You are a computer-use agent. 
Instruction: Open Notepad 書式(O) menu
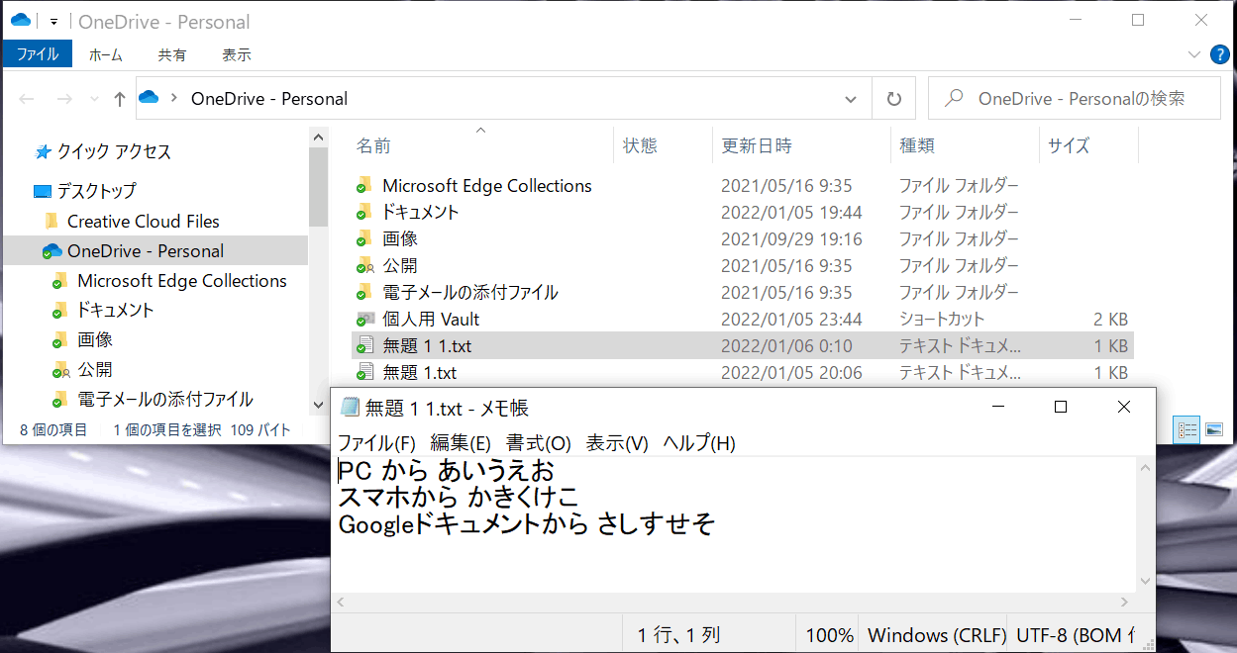pyautogui.click(x=539, y=442)
